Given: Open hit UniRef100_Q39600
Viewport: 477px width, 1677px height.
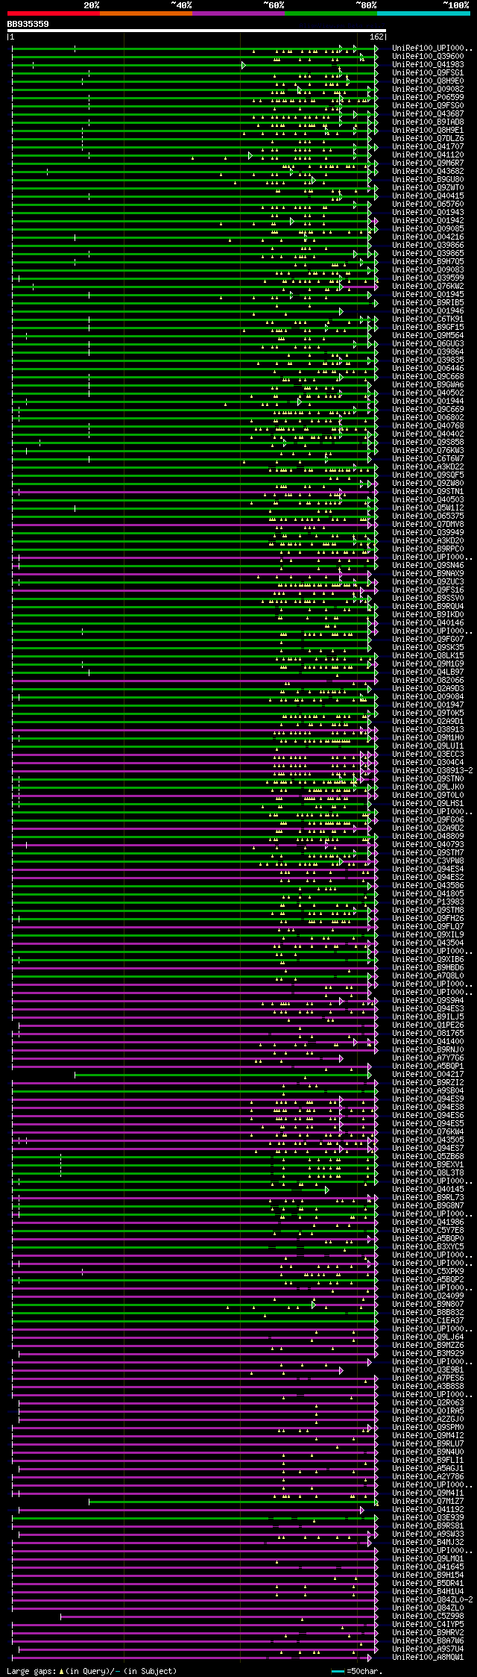Looking at the screenshot, I should click(428, 57).
